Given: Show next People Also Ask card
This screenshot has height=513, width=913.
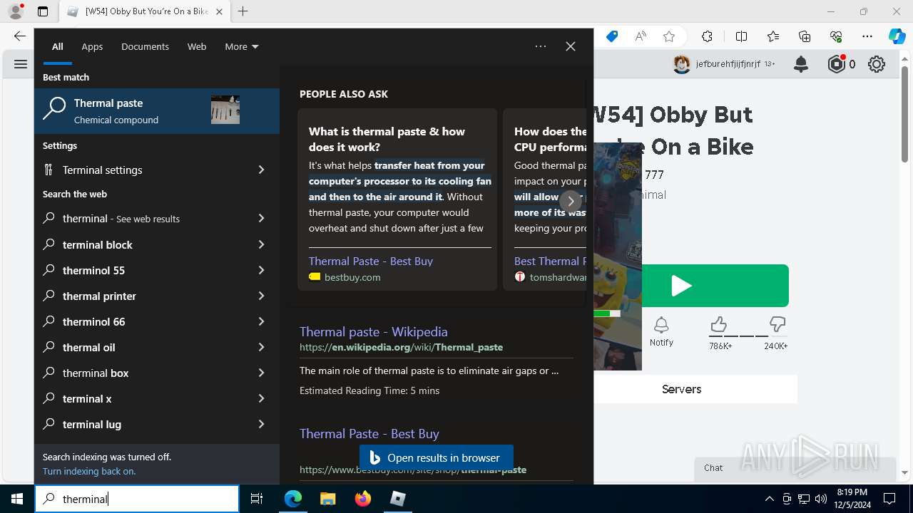Looking at the screenshot, I should 571,201.
